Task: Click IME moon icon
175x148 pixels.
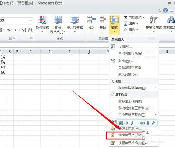Action: (x=132, y=123)
